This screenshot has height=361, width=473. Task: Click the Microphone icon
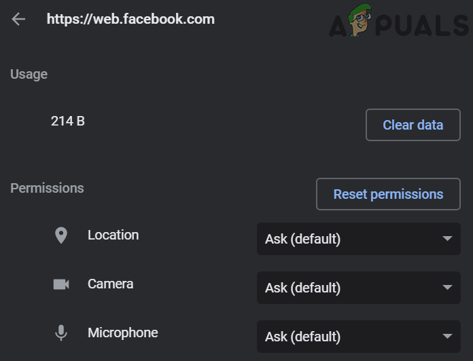pyautogui.click(x=61, y=333)
